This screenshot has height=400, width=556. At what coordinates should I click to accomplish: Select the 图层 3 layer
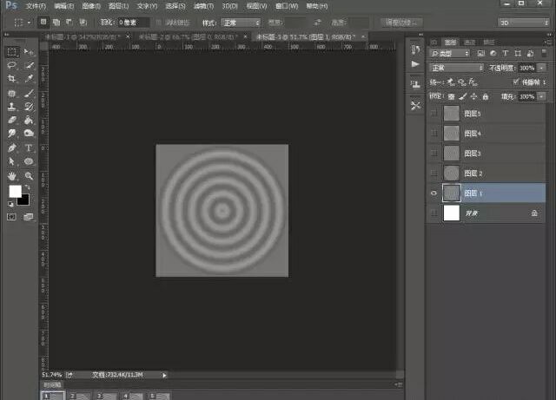point(486,153)
